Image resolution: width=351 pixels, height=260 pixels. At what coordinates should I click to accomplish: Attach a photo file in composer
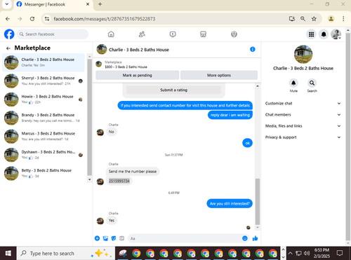pyautogui.click(x=105, y=238)
